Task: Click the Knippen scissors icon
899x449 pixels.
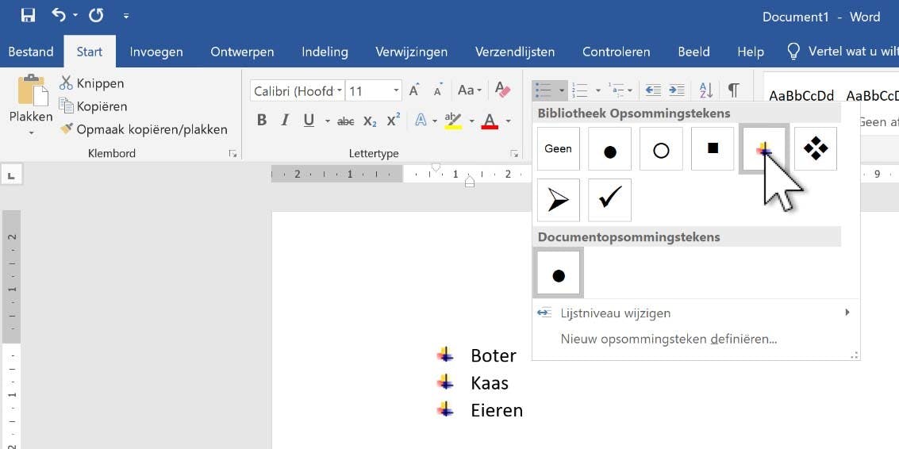Action: tap(67, 83)
